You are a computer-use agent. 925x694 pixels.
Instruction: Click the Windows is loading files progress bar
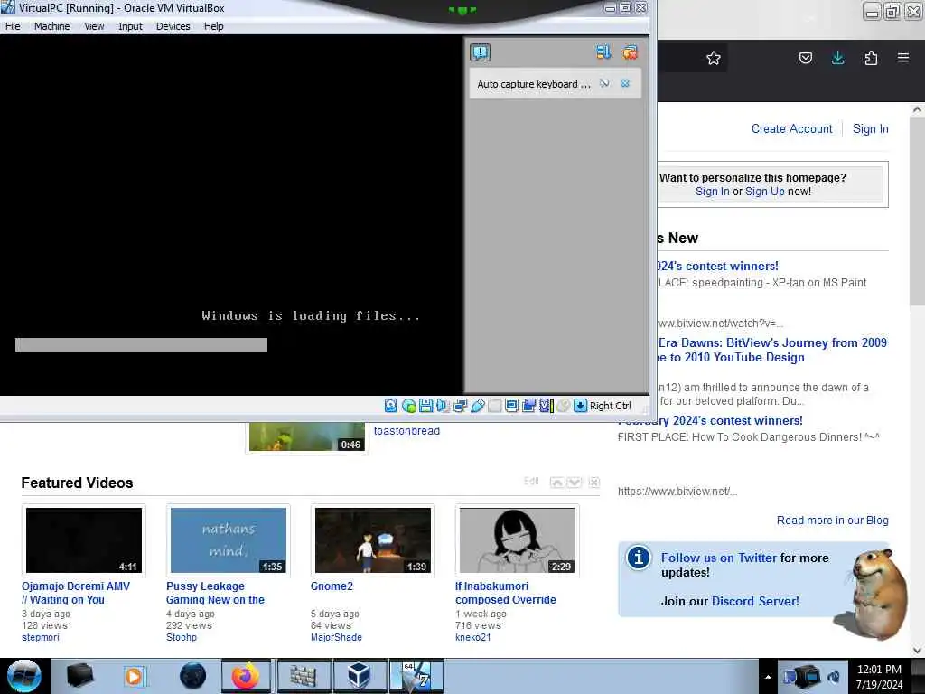click(141, 345)
